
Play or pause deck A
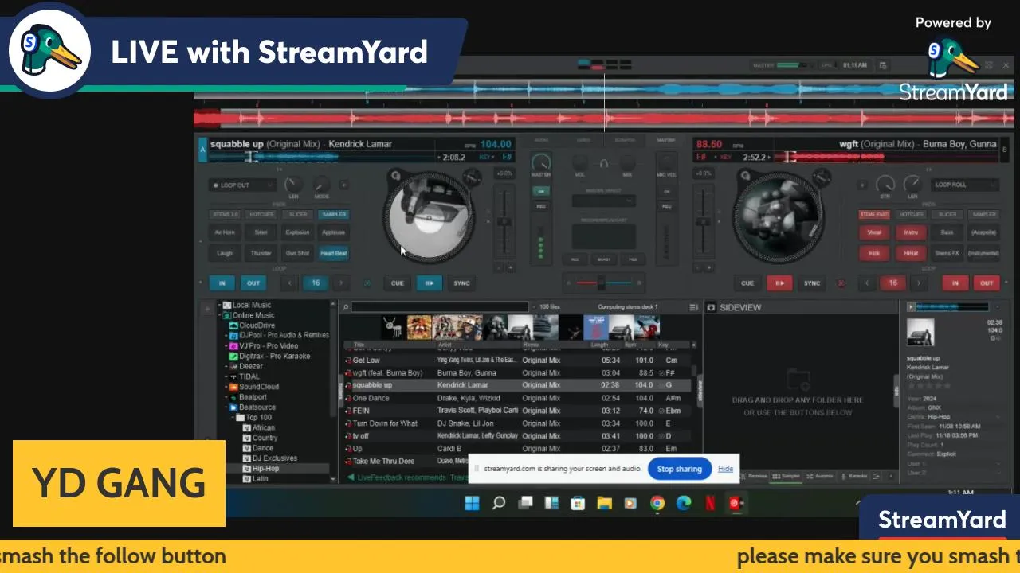click(429, 283)
